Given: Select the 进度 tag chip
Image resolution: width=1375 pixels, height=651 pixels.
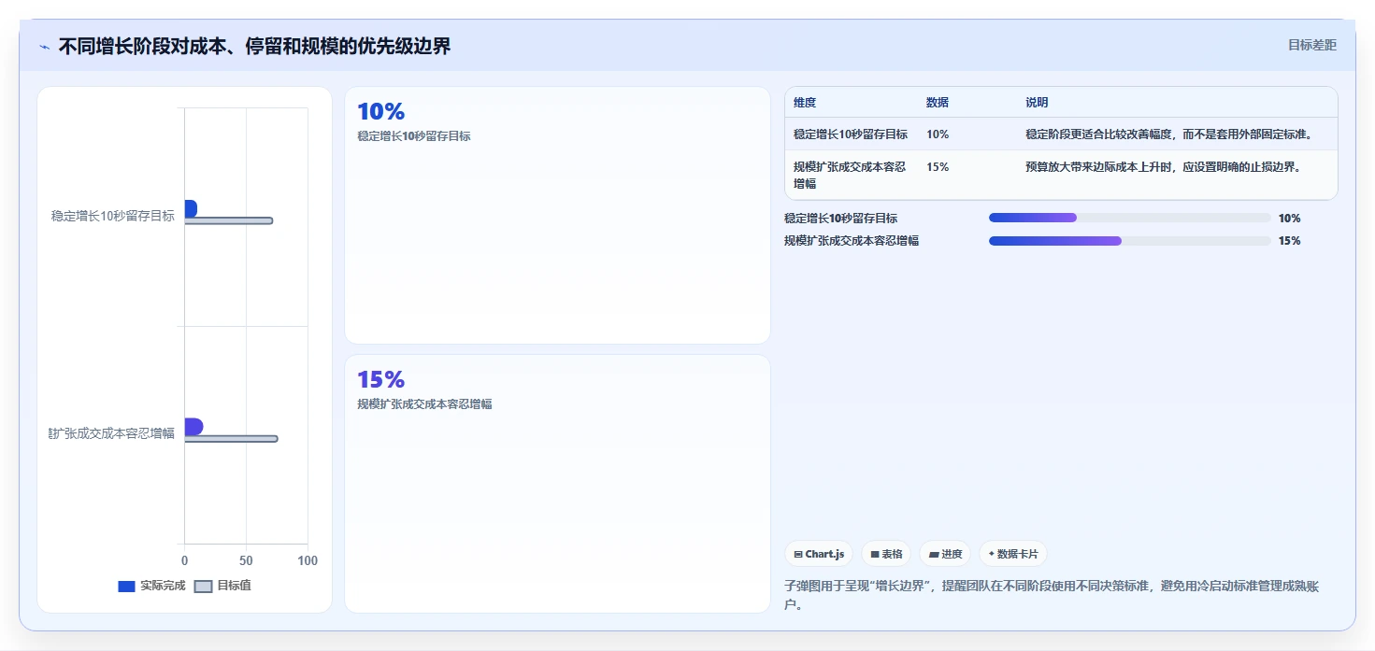Looking at the screenshot, I should [945, 554].
